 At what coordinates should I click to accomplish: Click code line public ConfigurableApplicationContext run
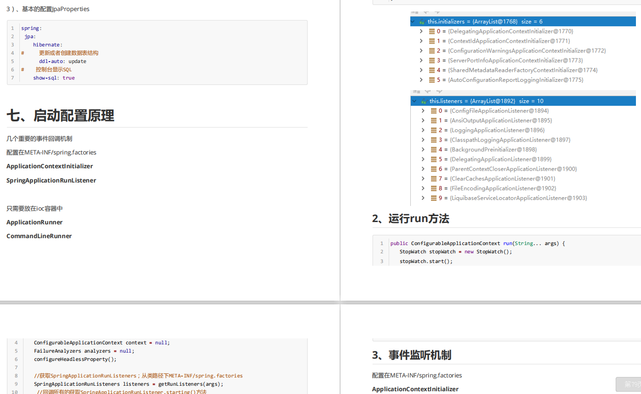[x=478, y=243]
